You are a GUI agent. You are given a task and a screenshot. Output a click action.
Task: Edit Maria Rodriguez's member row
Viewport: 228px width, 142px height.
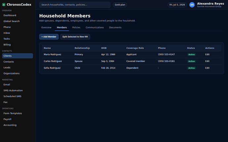(207, 54)
